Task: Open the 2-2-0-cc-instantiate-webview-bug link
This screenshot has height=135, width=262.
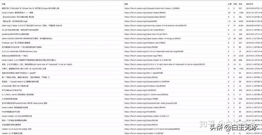Action: click(x=154, y=51)
